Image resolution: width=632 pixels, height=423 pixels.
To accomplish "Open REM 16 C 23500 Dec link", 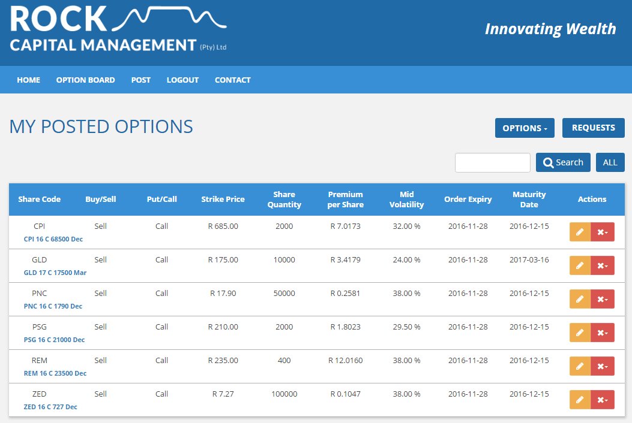I will click(x=55, y=373).
